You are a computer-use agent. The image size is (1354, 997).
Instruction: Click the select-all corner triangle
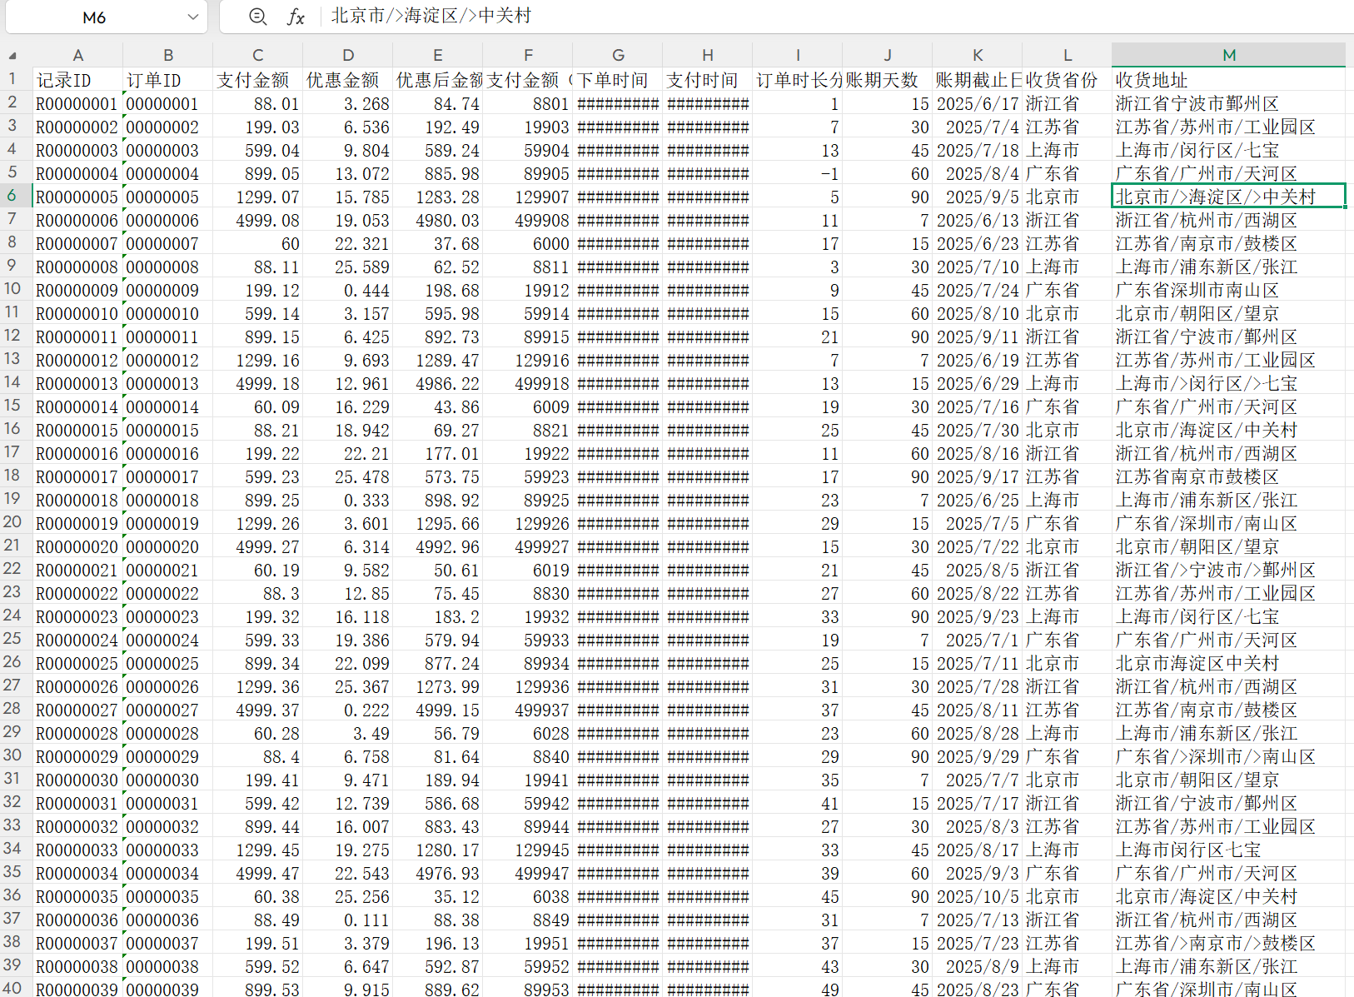[x=12, y=56]
